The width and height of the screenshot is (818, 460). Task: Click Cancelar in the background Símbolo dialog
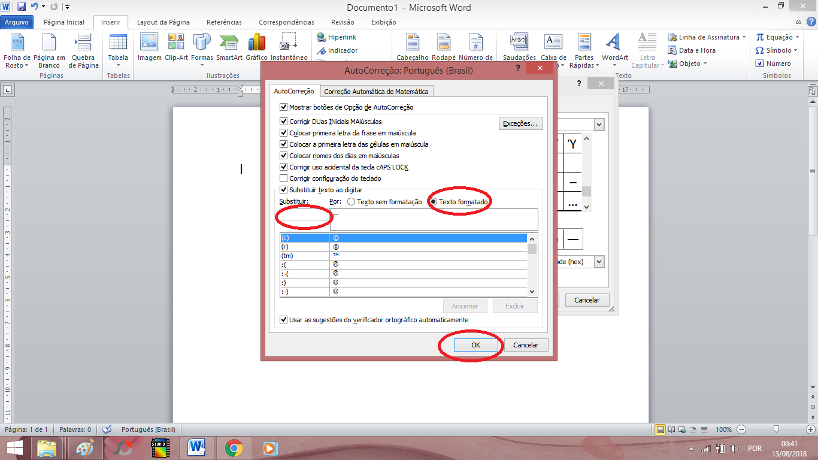click(587, 300)
